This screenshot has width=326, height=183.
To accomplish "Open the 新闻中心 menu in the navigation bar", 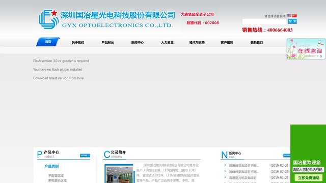I will point(137,43).
